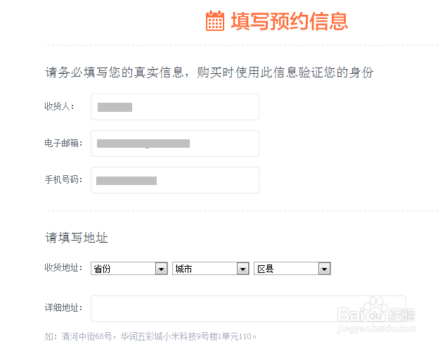Open the 城市 city dropdown
The height and width of the screenshot is (344, 440).
[x=211, y=269]
